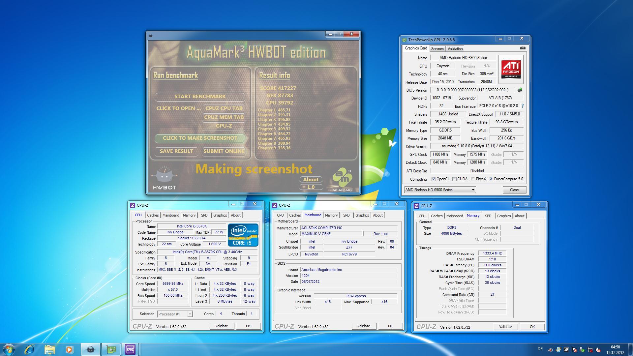Open Graphics tab in the Memory CPU-Z window

pos(504,216)
